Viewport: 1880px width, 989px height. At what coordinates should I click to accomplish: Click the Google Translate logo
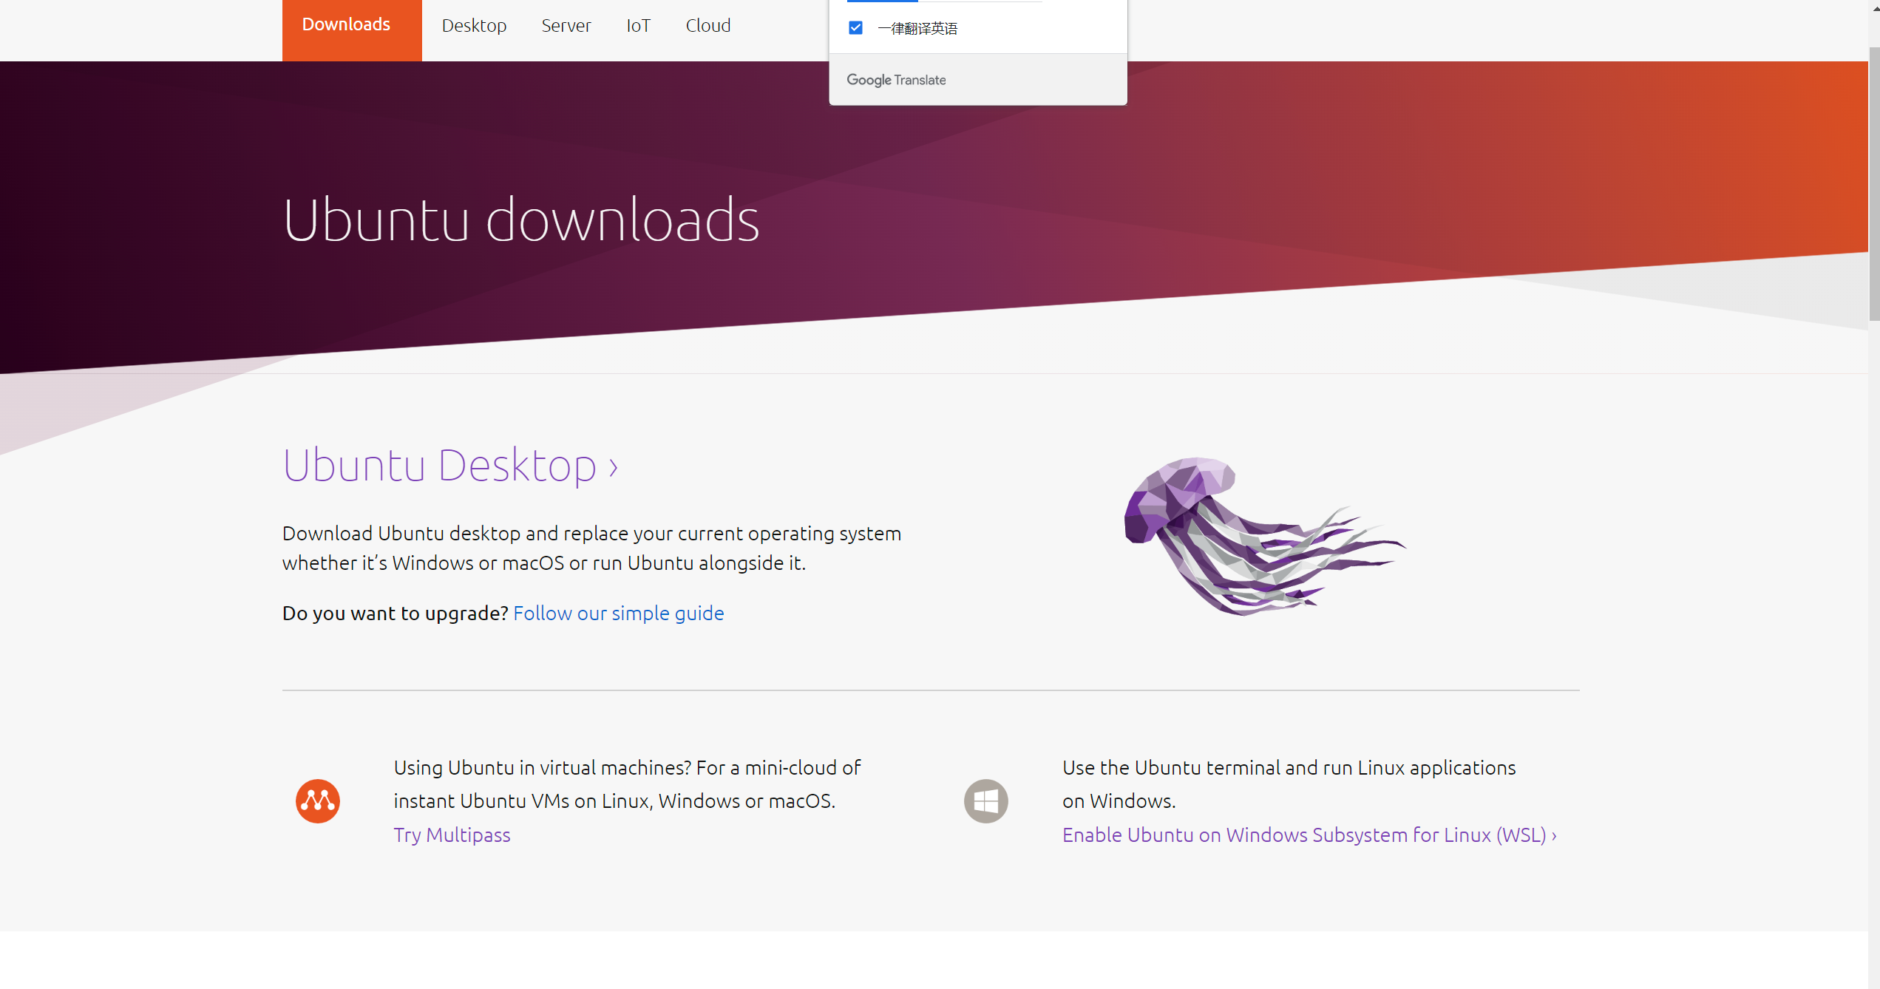click(x=896, y=80)
